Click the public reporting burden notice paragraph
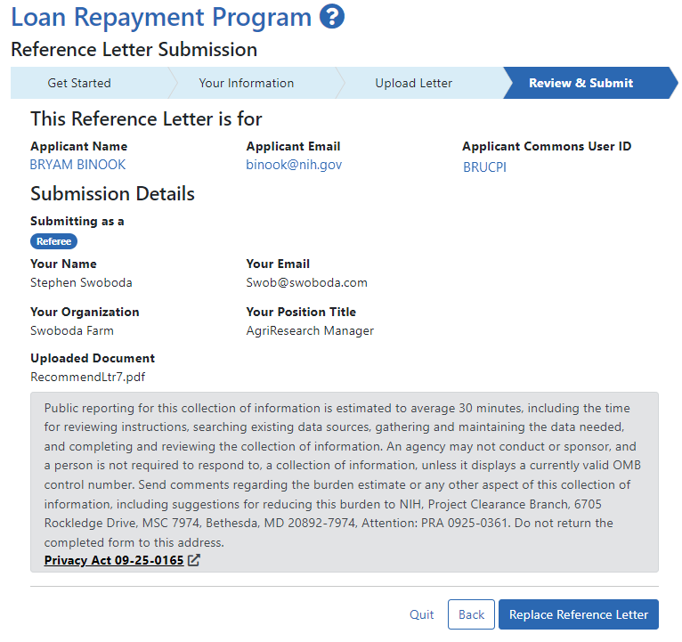The image size is (682, 642). coord(343,475)
